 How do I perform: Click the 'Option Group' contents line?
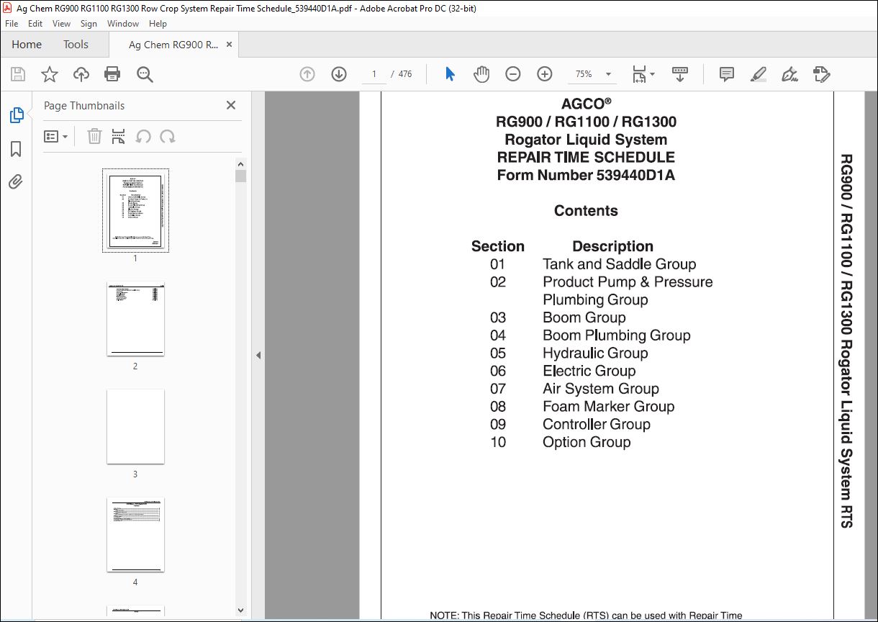click(x=587, y=442)
